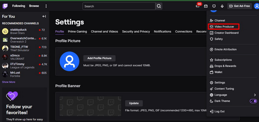Click the stabbyduck channel name
Viewport: 259px width, 122px height.
[18, 30]
